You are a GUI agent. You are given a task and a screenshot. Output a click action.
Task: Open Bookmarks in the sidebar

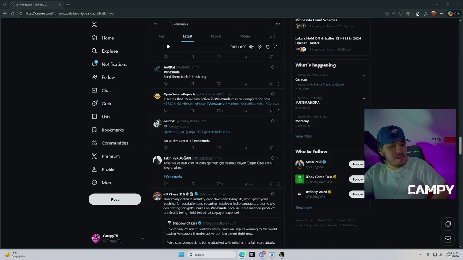pos(108,130)
